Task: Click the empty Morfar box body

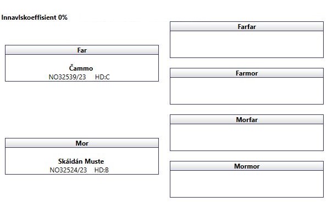Action: 247,137
